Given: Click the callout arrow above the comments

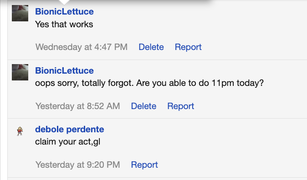Looking at the screenshot, I should click(x=64, y=2).
